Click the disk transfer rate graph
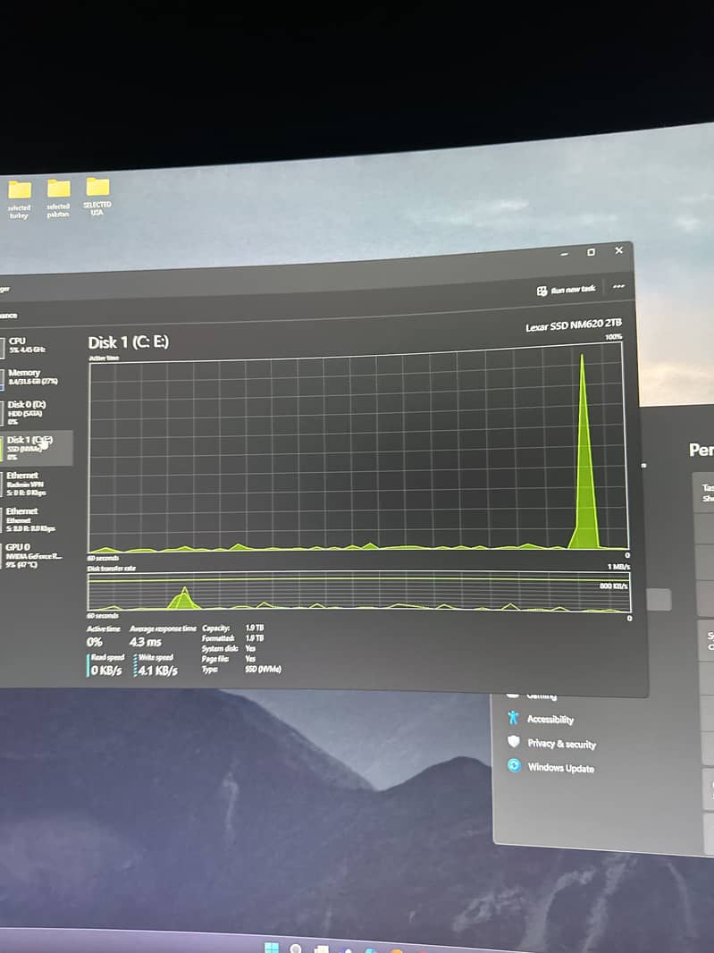The height and width of the screenshot is (953, 714). coord(357,593)
